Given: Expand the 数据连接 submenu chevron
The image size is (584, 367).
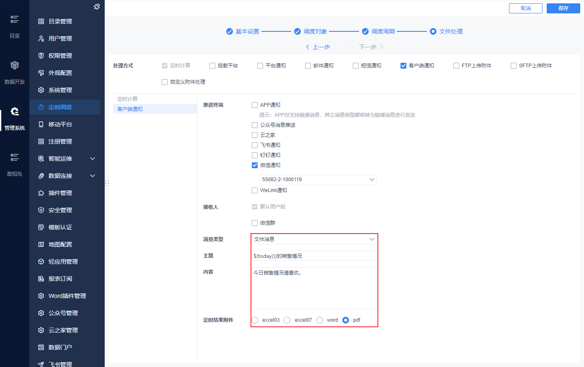Looking at the screenshot, I should (93, 176).
